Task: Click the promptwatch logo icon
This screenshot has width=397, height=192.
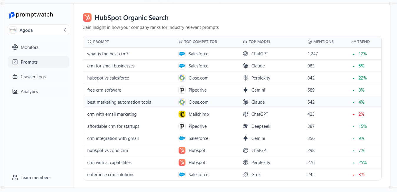Action: 12,15
